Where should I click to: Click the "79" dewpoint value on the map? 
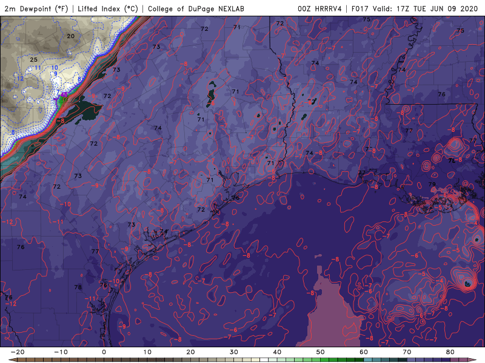432,185
